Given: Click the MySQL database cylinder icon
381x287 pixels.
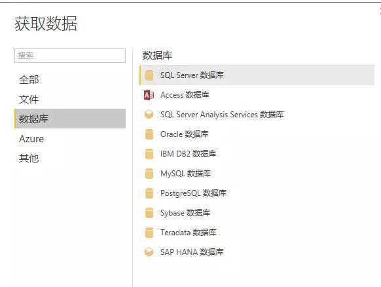Looking at the screenshot, I should pos(149,174).
